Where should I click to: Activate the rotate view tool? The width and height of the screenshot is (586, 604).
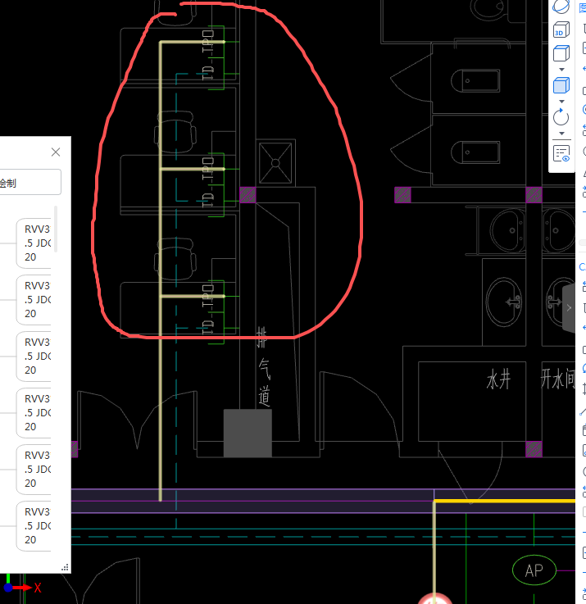[x=561, y=117]
